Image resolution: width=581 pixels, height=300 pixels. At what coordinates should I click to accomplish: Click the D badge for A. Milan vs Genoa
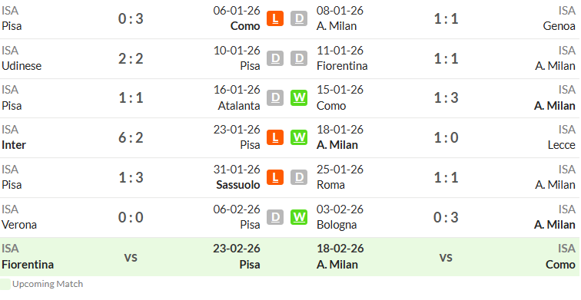(299, 18)
